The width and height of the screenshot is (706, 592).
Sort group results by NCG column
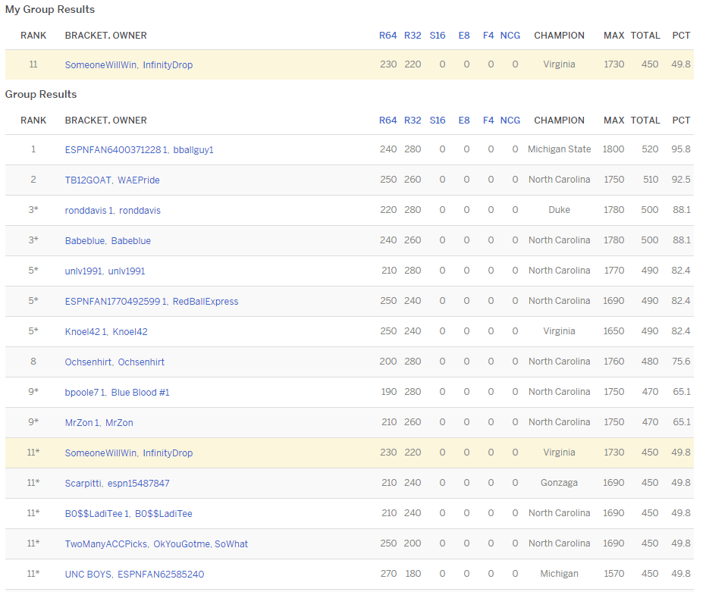510,121
